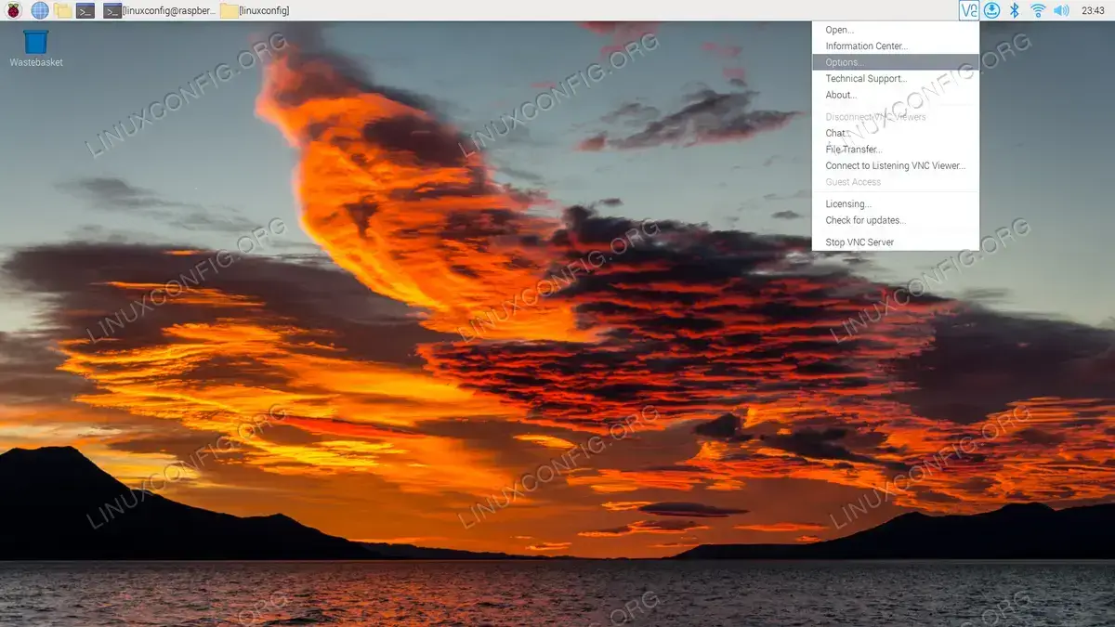
Task: Click the updates download tray icon
Action: point(992,10)
